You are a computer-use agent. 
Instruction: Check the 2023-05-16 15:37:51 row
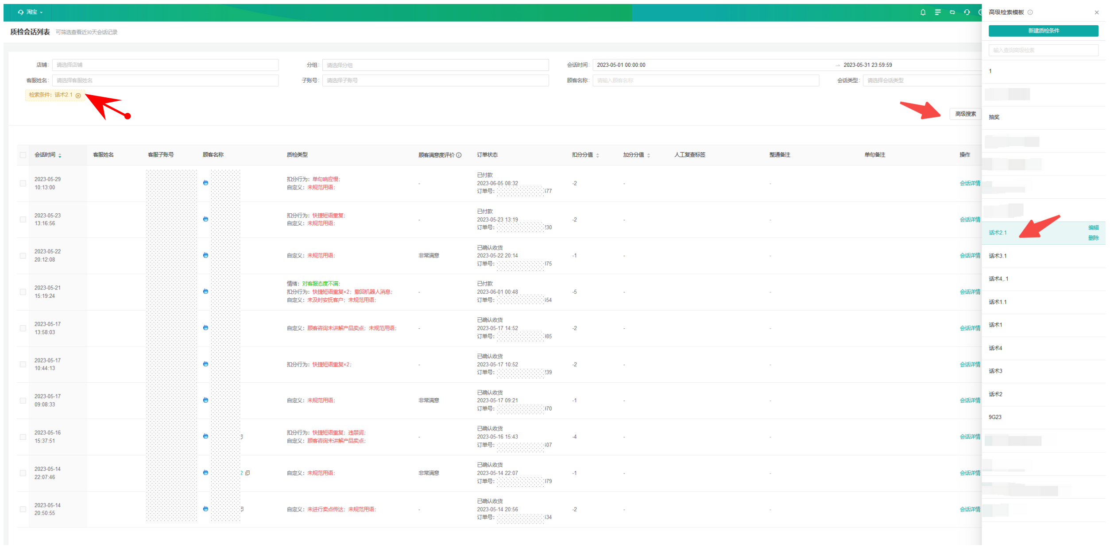pos(23,437)
